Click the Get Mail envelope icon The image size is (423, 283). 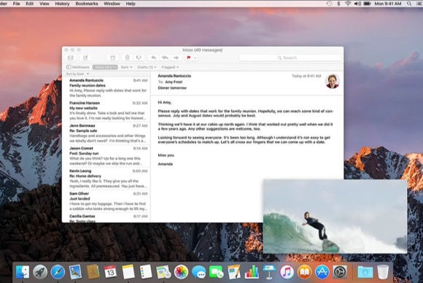pos(71,58)
